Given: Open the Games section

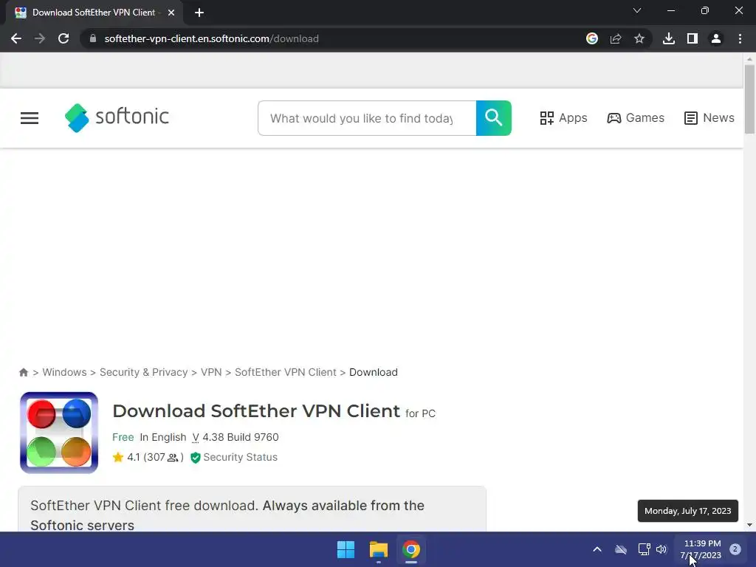Looking at the screenshot, I should click(636, 118).
